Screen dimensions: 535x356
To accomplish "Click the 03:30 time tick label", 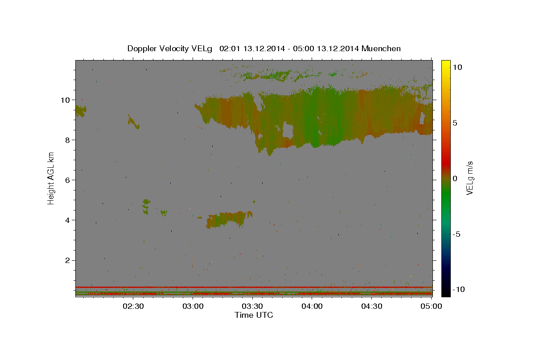I will (x=252, y=306).
